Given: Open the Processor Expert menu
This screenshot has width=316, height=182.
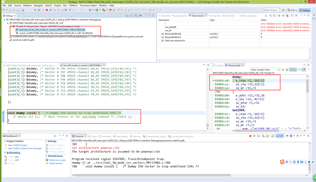Looking at the screenshot, I should 88,5.
